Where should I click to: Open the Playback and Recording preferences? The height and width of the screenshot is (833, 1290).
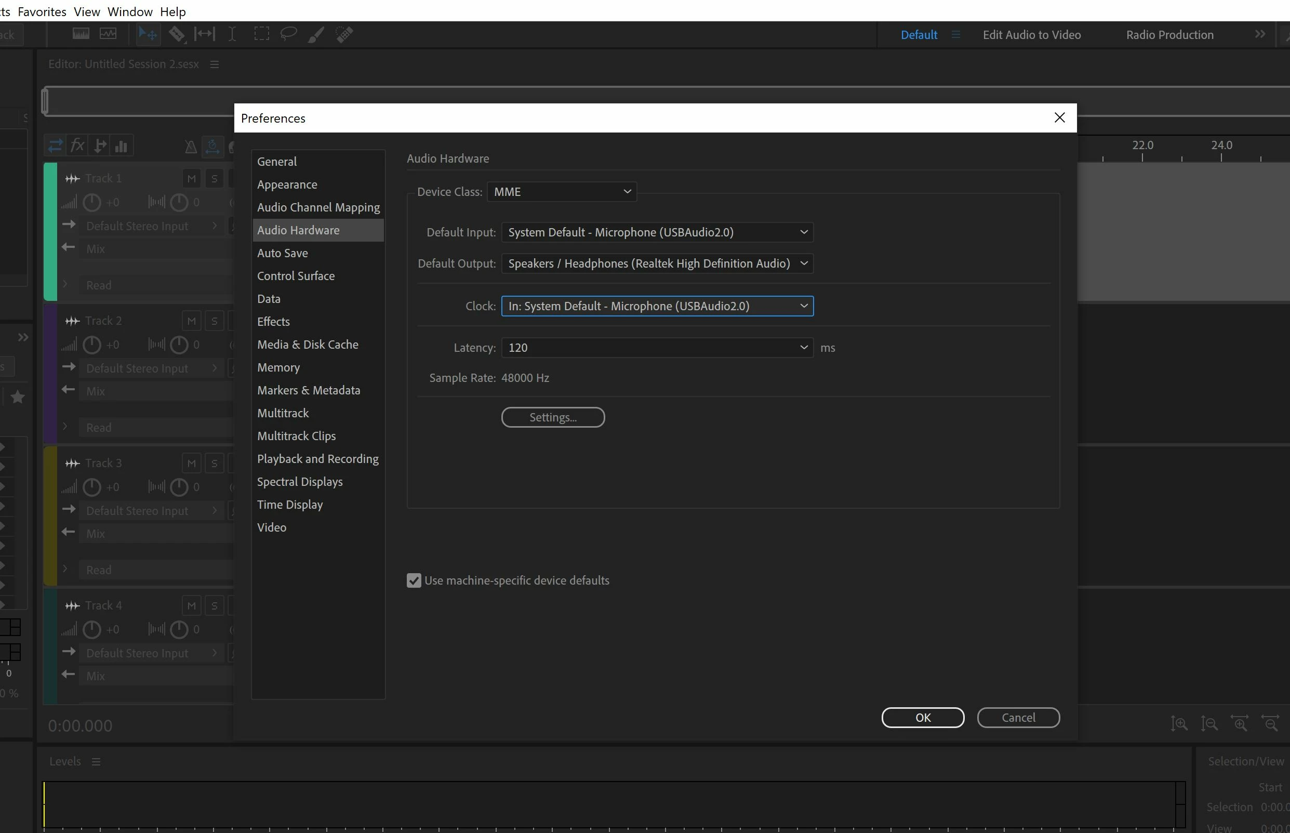[x=317, y=459]
